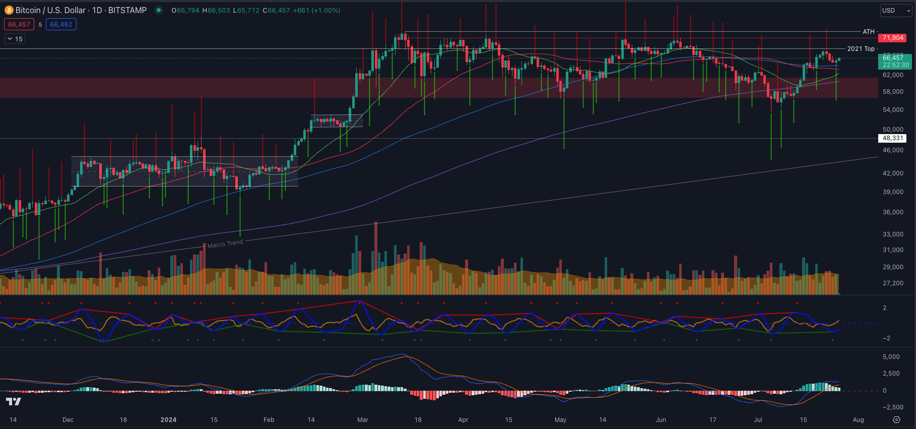The height and width of the screenshot is (429, 916).
Task: Select the ATH horizontal line label
Action: tap(868, 32)
